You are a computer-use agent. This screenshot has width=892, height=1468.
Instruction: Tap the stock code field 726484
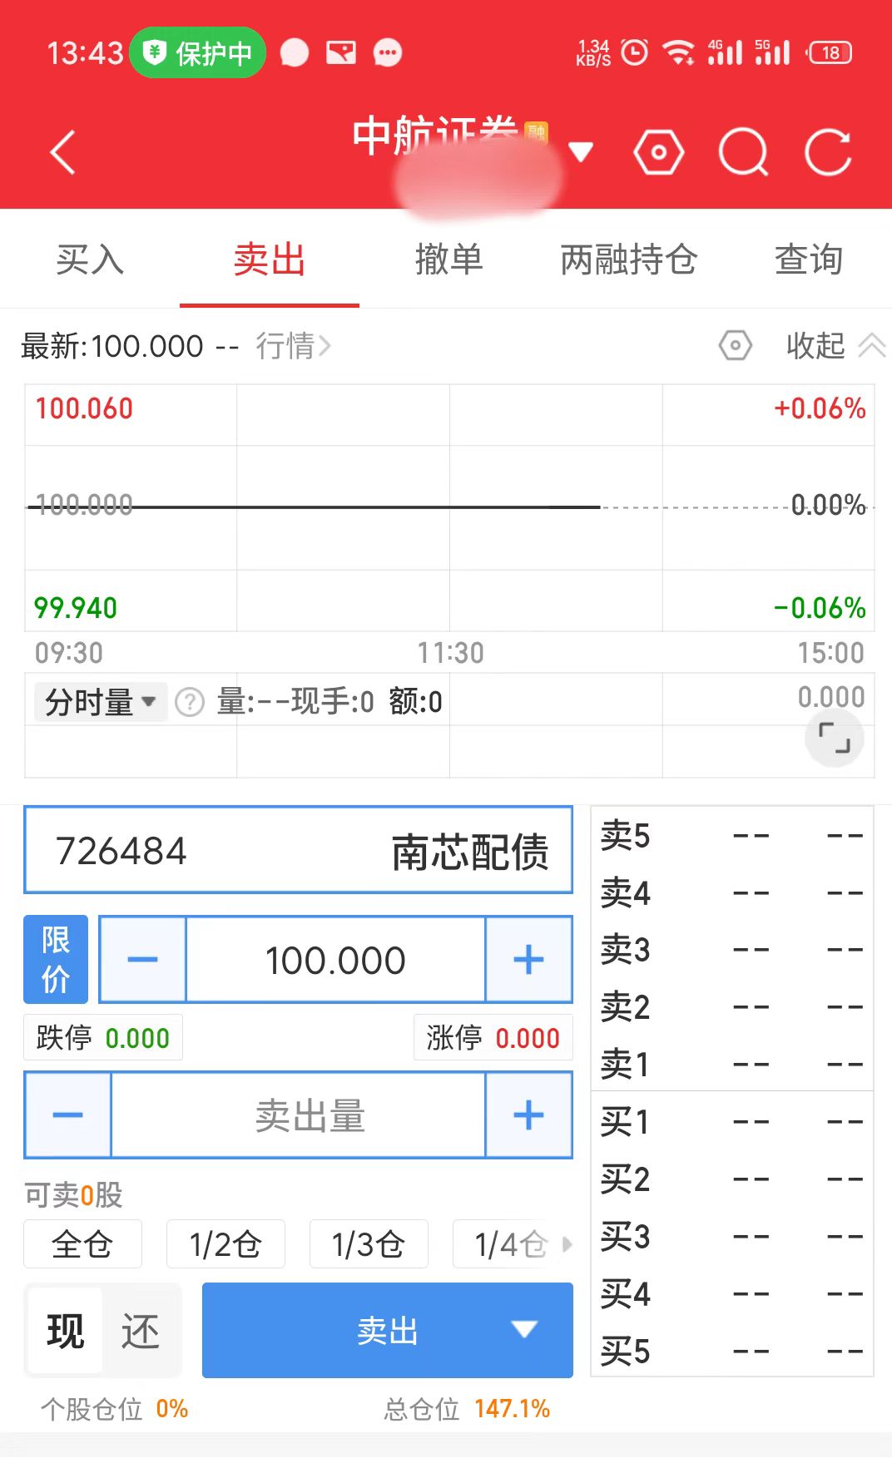pos(299,850)
